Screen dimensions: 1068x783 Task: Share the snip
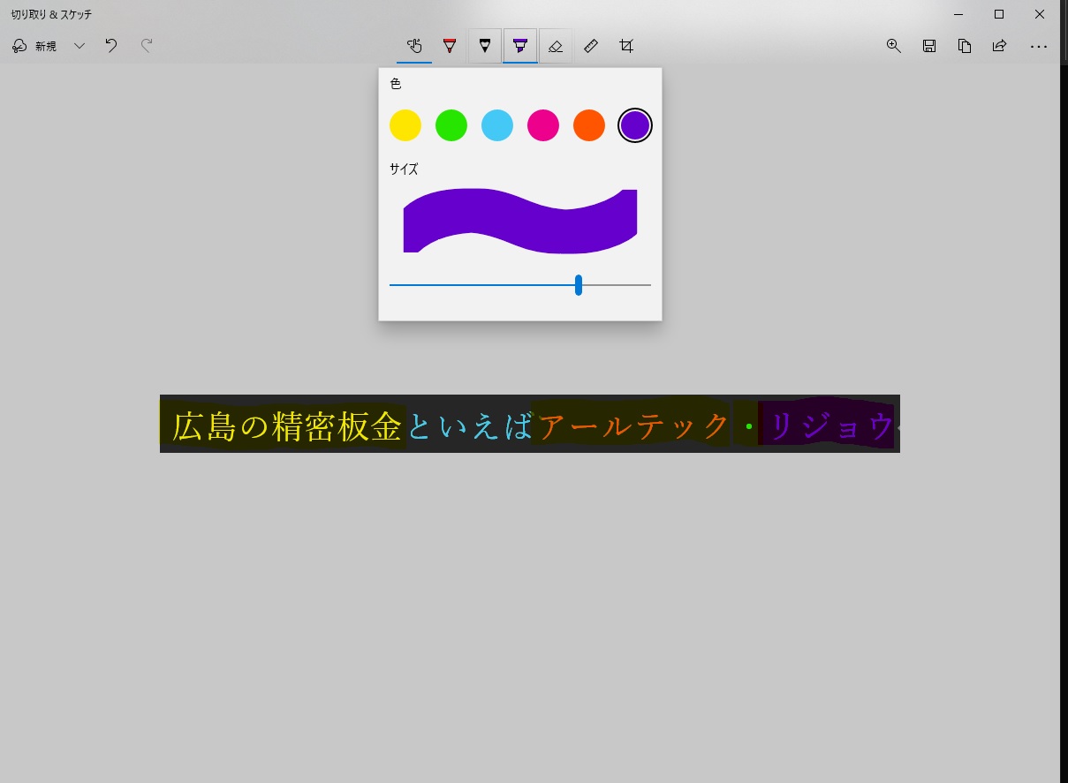tap(999, 46)
